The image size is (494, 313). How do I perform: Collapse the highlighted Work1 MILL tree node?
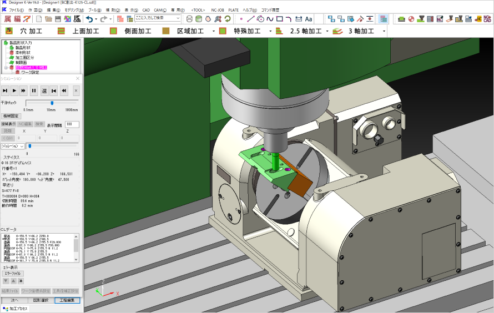point(6,68)
